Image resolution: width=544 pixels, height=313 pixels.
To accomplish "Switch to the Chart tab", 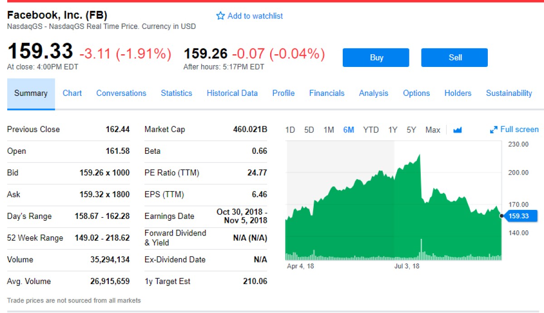I will (x=72, y=93).
